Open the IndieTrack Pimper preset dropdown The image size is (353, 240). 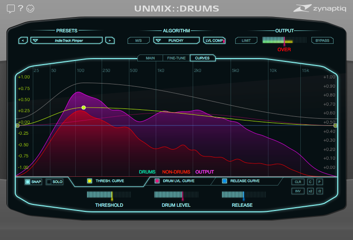(x=67, y=41)
